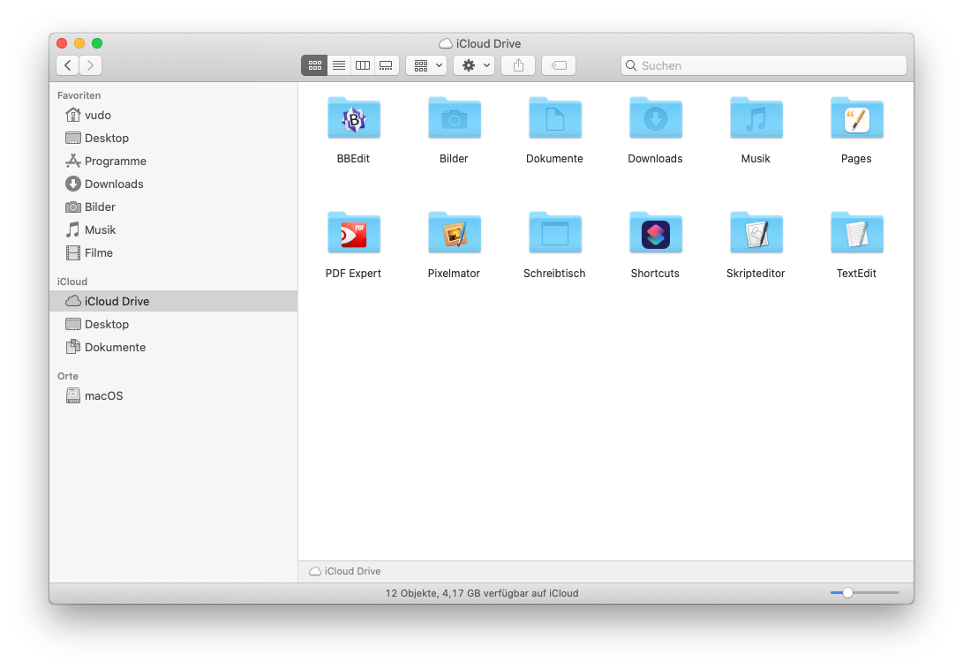The image size is (963, 669).
Task: Open the Bilder folder in the file grid
Action: pos(454,118)
